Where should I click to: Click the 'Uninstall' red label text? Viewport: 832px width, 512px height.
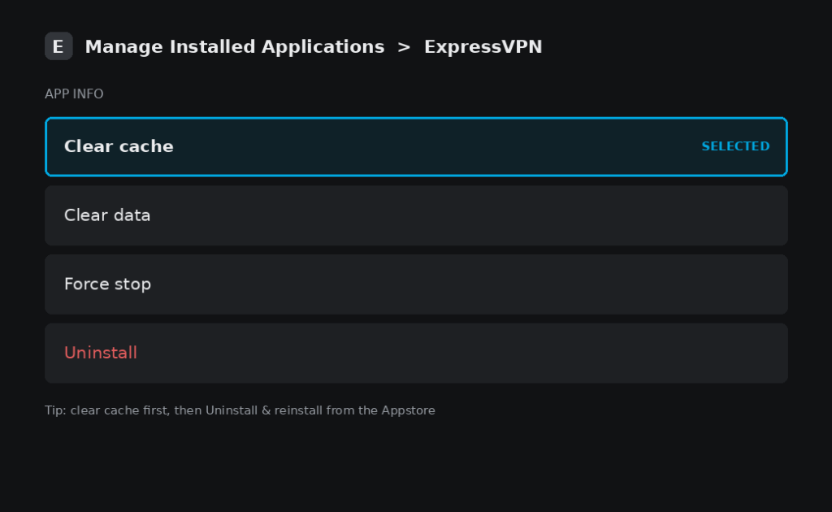pyautogui.click(x=101, y=353)
